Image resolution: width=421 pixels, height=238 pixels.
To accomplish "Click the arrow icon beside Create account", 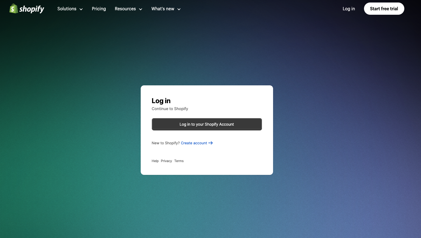I will [210, 143].
